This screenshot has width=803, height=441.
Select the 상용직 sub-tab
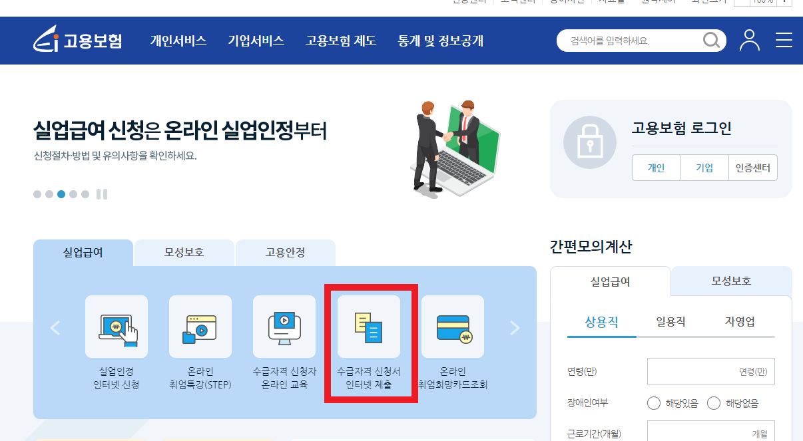(x=602, y=322)
